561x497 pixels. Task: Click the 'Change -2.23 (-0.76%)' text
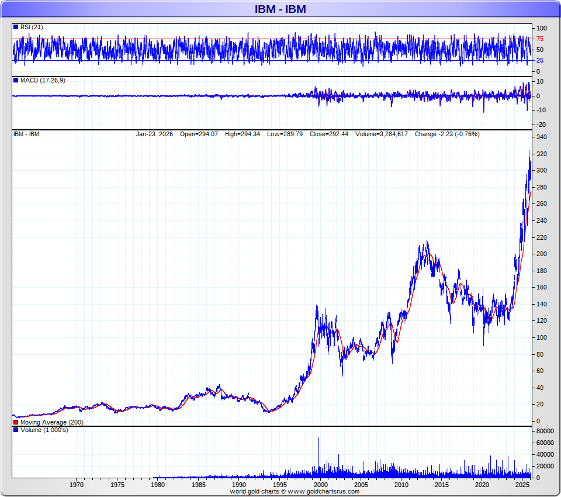[x=447, y=134]
